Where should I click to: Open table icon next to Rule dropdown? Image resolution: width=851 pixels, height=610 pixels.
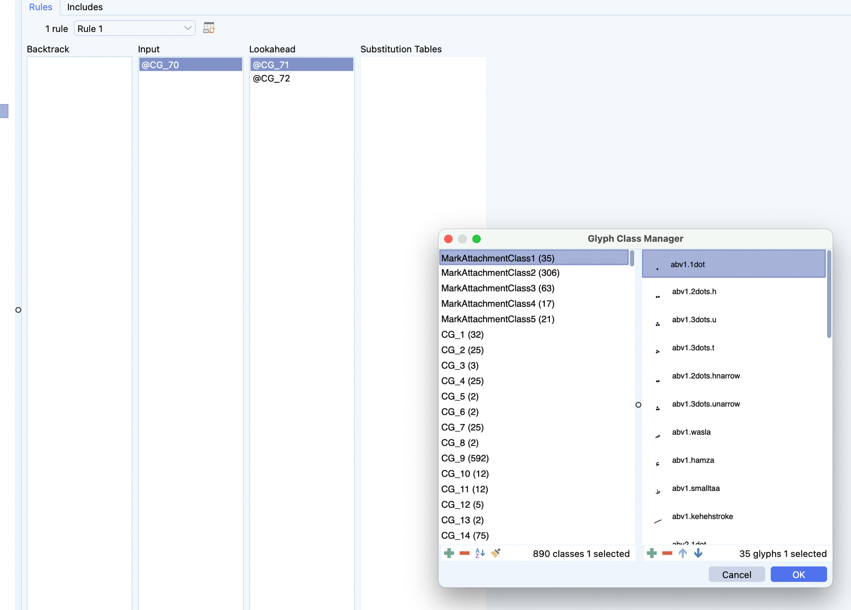coord(209,28)
